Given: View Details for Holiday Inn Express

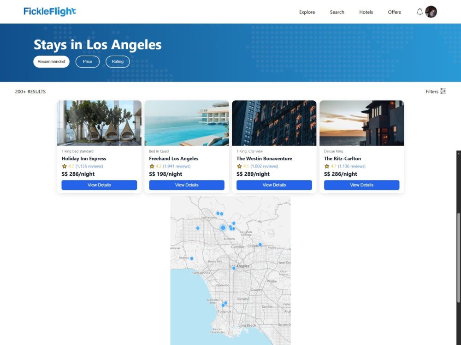Looking at the screenshot, I should (99, 185).
